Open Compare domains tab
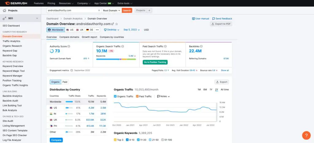The width and height of the screenshot is (314, 143). 69,37
